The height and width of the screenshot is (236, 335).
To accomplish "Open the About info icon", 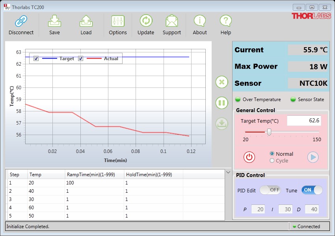I will click(x=200, y=21).
